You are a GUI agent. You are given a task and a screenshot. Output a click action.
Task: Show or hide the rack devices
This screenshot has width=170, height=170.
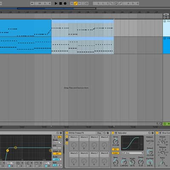click(67, 143)
